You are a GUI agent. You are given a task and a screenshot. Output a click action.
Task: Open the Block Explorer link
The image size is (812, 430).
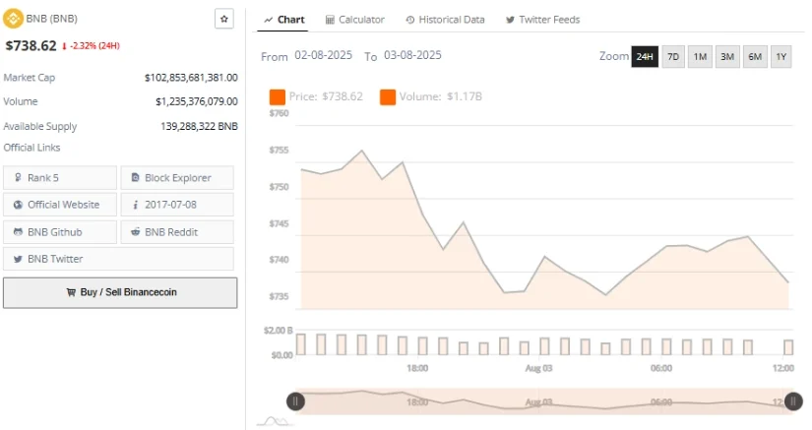177,178
